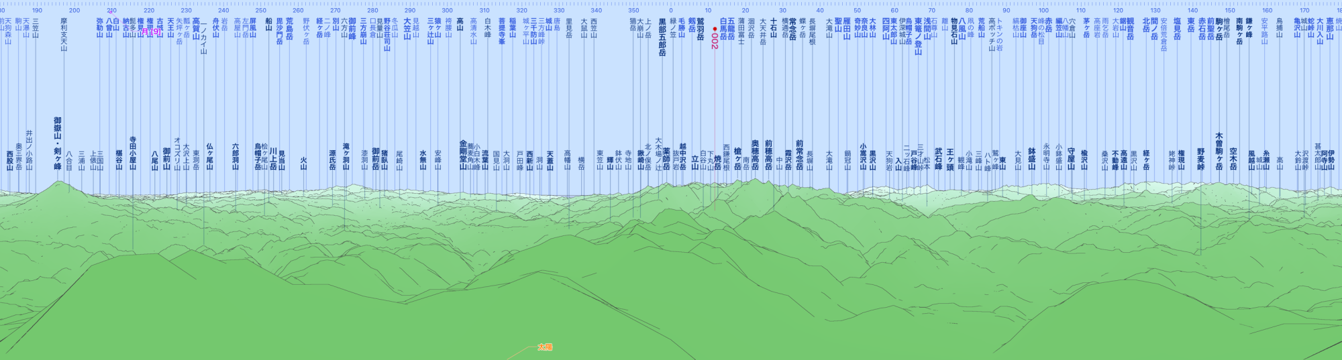Select the 御嶽山・剣ヶ峰 peak label
The height and width of the screenshot is (360, 1342).
(x=58, y=143)
